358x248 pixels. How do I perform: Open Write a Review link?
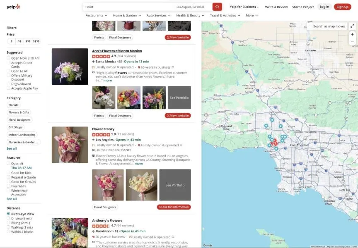tap(276, 7)
